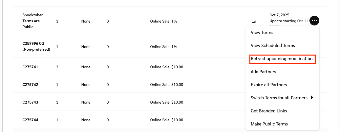Click the submenu arrow beside Switch Terms
339x132 pixels.
(x=312, y=97)
